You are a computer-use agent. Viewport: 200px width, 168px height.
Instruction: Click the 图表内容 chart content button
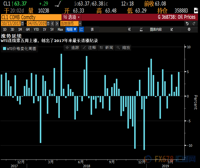coord(156,29)
